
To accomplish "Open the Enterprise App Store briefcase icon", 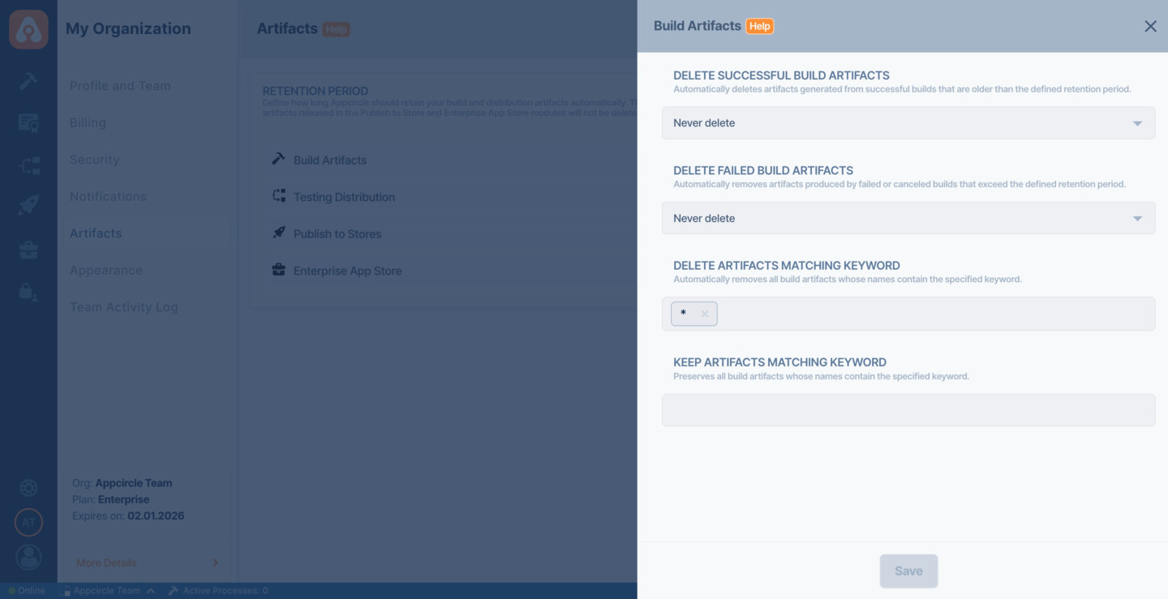I will [28, 249].
